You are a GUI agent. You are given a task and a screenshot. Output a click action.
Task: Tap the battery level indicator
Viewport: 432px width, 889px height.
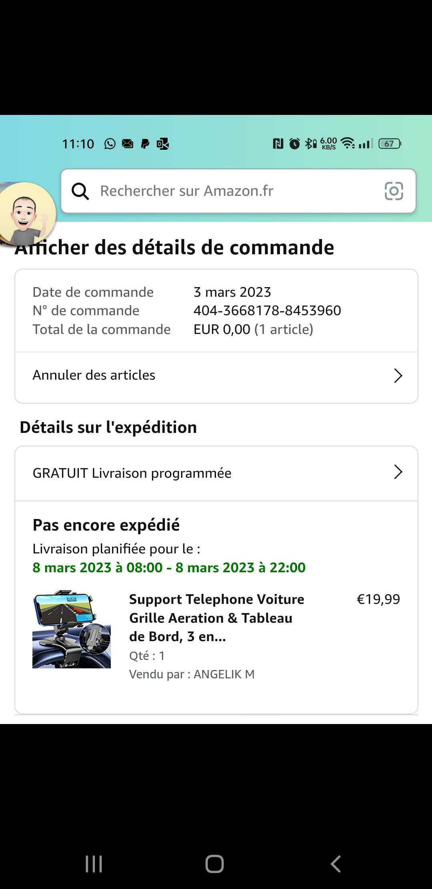tap(390, 143)
